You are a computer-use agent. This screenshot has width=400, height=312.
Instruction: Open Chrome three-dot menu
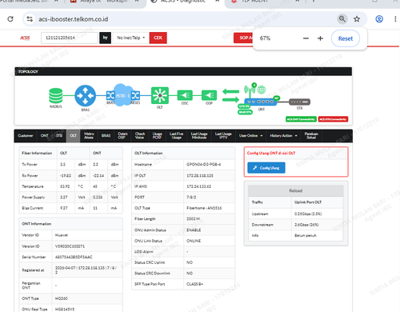[x=395, y=19]
